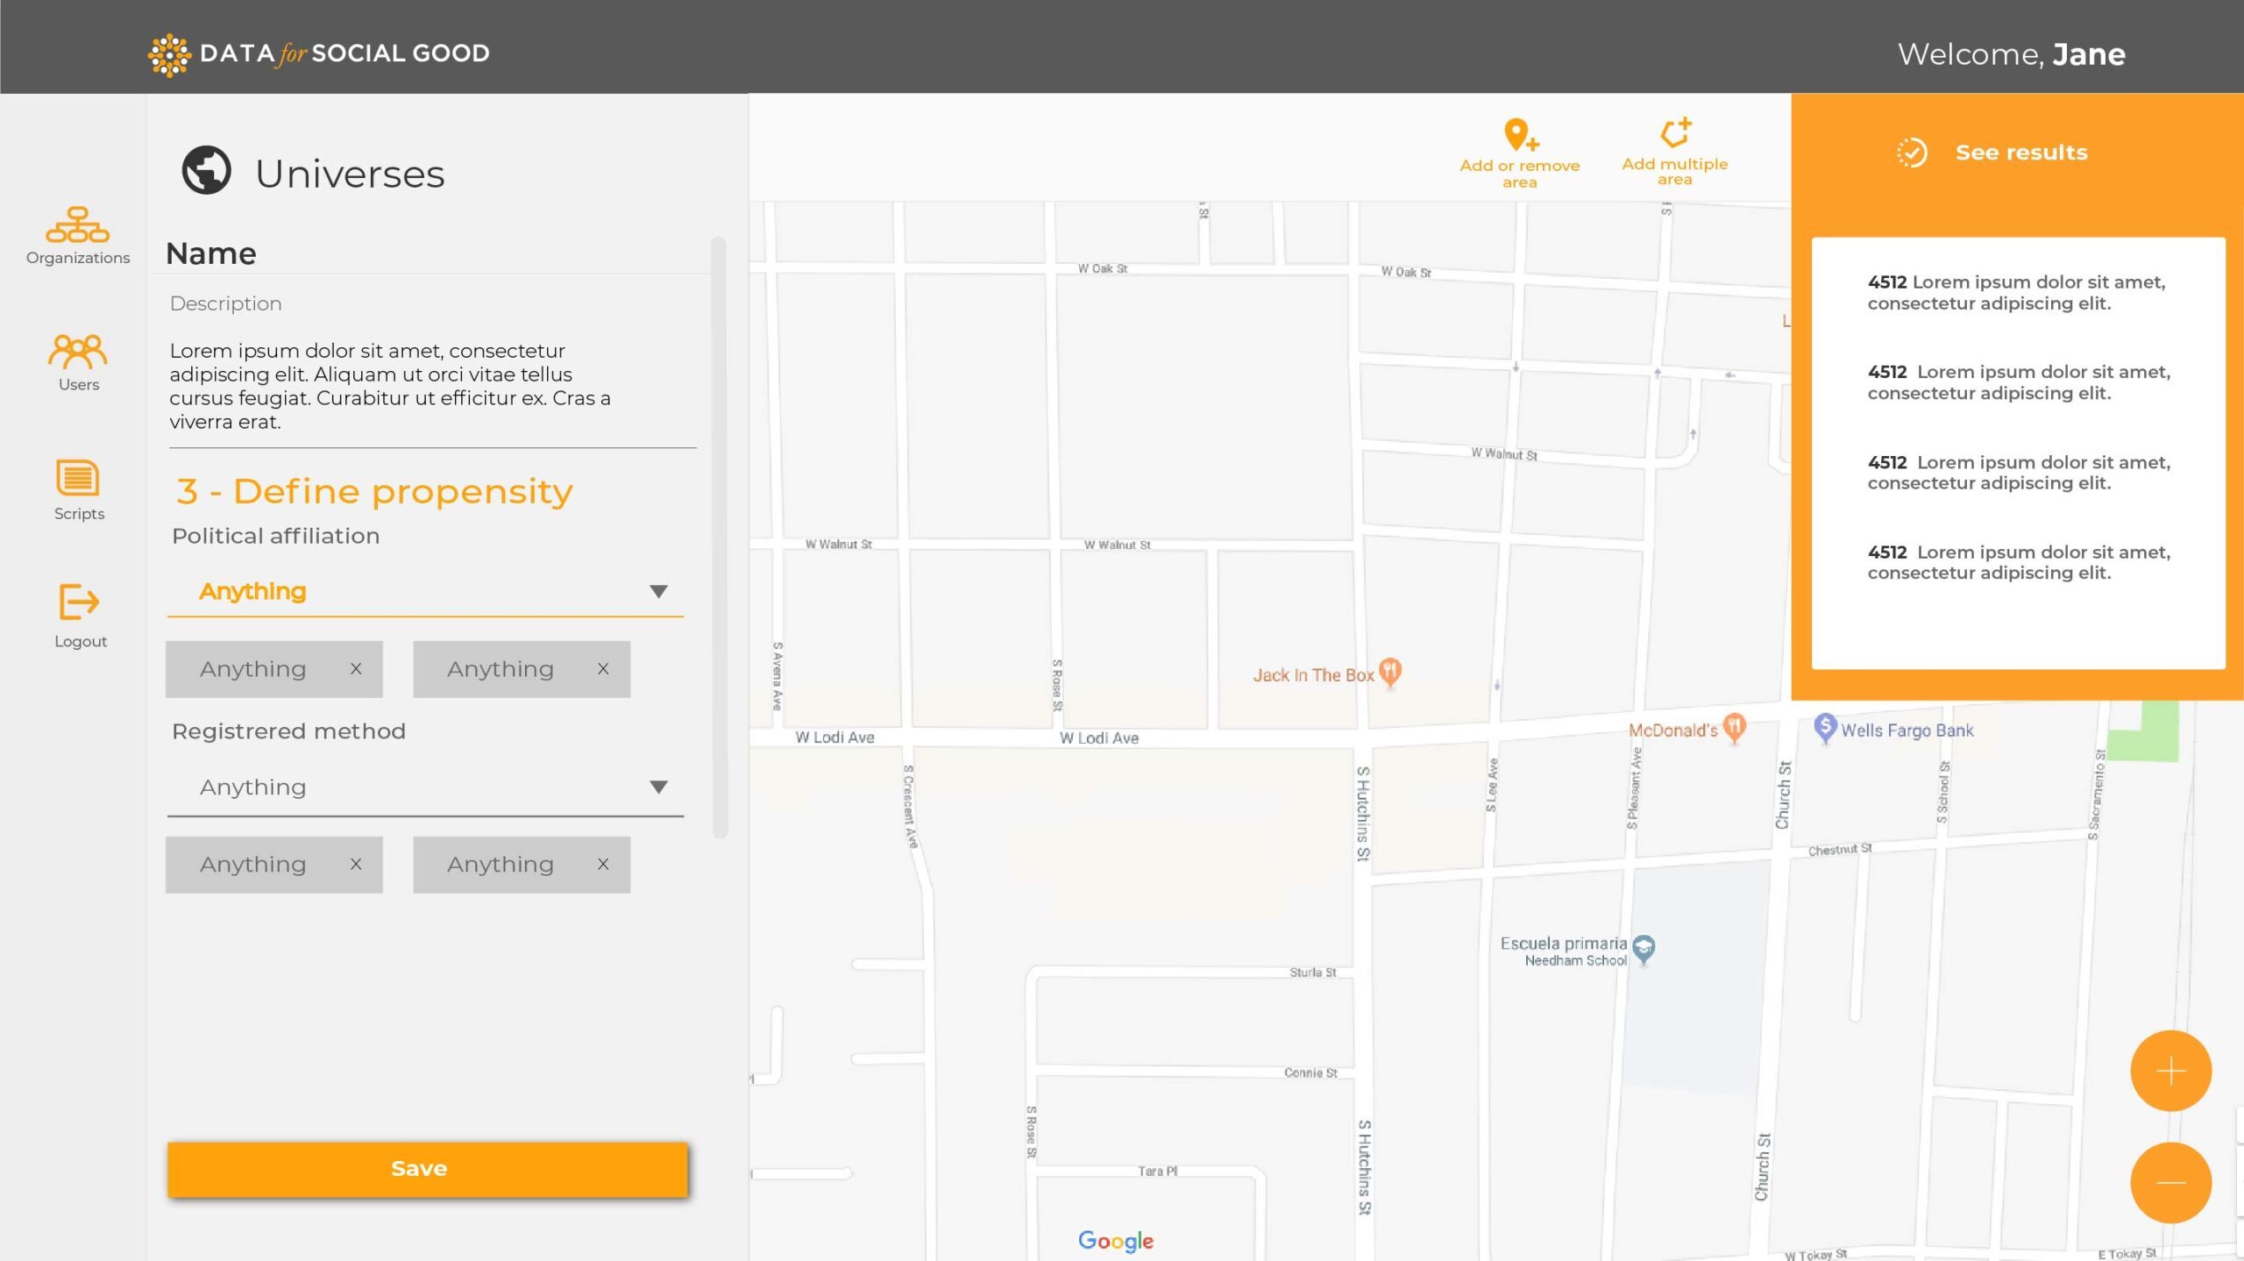Remove second Political affiliation Anything tag
Image resolution: width=2244 pixels, height=1261 pixels.
click(x=603, y=669)
